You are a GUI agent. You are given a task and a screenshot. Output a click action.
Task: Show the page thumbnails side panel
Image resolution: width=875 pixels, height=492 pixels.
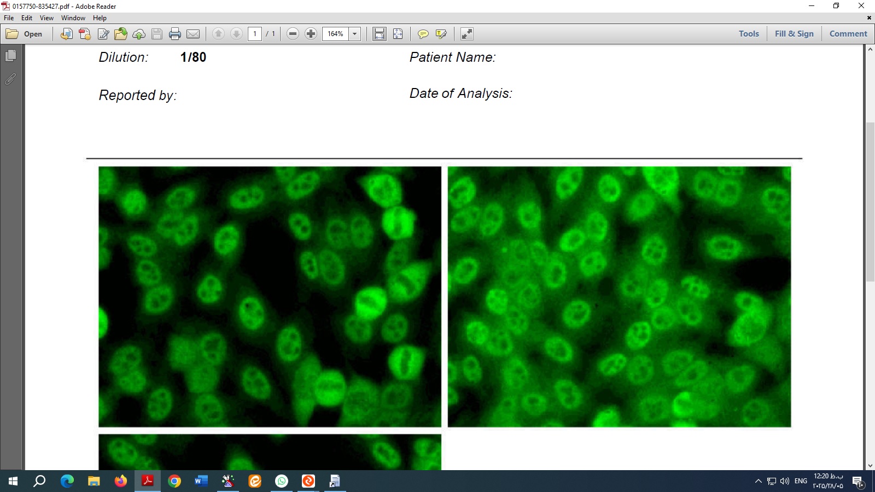click(10, 55)
